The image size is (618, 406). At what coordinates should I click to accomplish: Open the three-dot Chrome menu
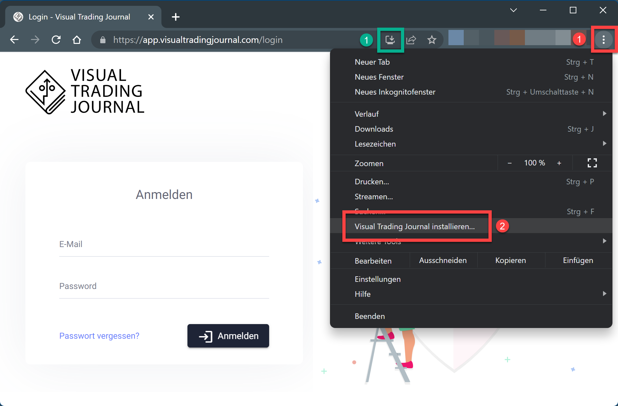[604, 40]
